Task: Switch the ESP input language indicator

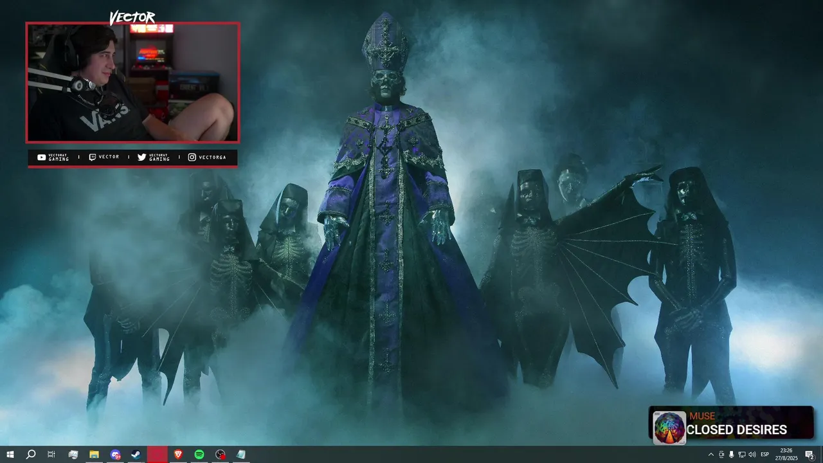Action: coord(765,455)
